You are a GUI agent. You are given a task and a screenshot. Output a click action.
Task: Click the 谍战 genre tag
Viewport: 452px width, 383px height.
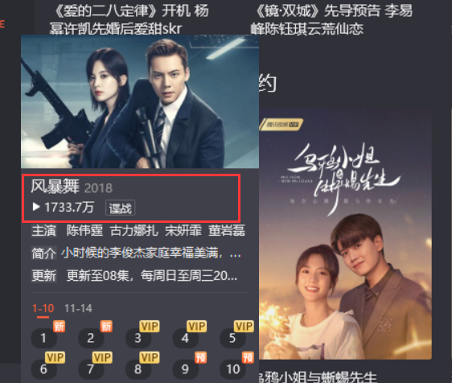[x=120, y=208]
